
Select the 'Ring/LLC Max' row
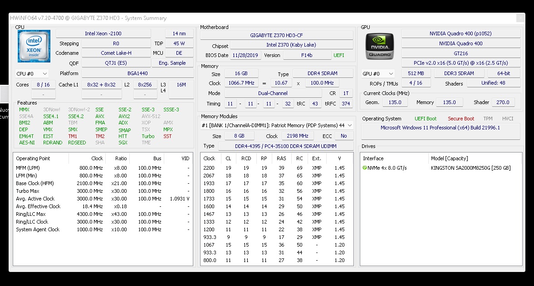pyautogui.click(x=103, y=214)
